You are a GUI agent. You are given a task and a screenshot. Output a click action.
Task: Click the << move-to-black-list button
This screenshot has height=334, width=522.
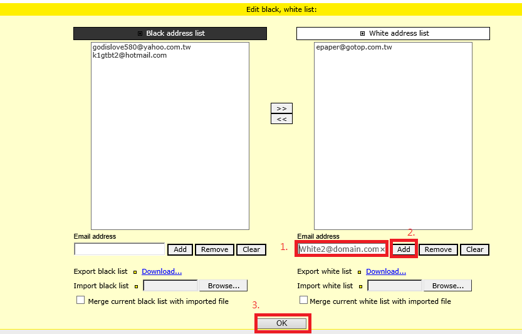[x=281, y=118]
